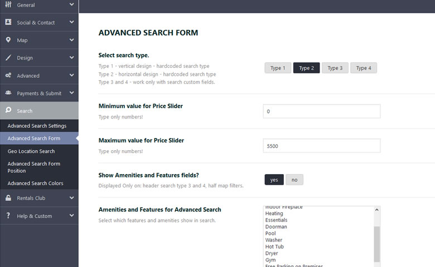Open Geo Location Search submenu item
The height and width of the screenshot is (267, 435).
coord(31,151)
